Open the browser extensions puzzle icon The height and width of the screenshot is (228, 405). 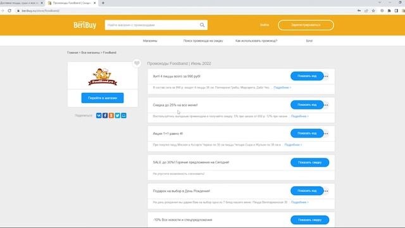point(389,11)
